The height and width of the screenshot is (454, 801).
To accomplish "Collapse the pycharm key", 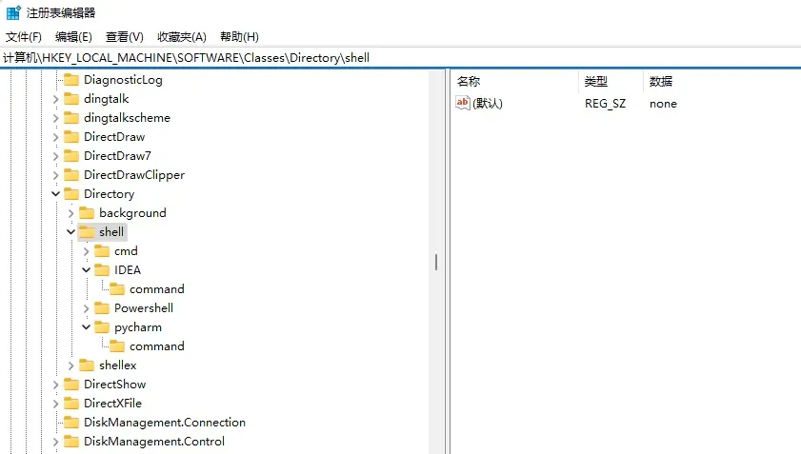I will point(87,327).
